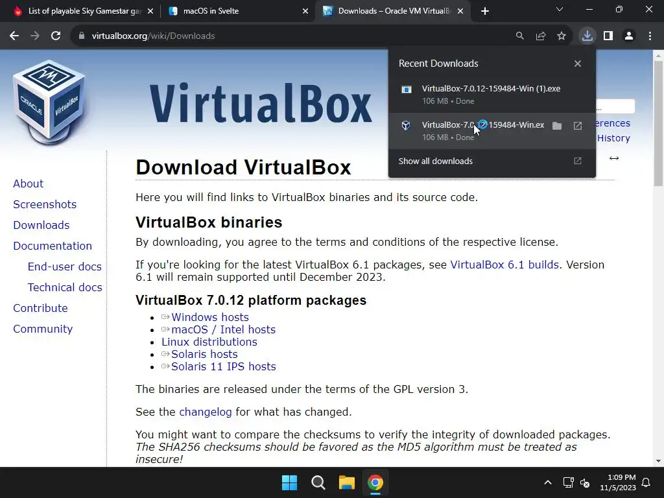Open the End-user docs link
This screenshot has height=498, width=664.
point(64,267)
